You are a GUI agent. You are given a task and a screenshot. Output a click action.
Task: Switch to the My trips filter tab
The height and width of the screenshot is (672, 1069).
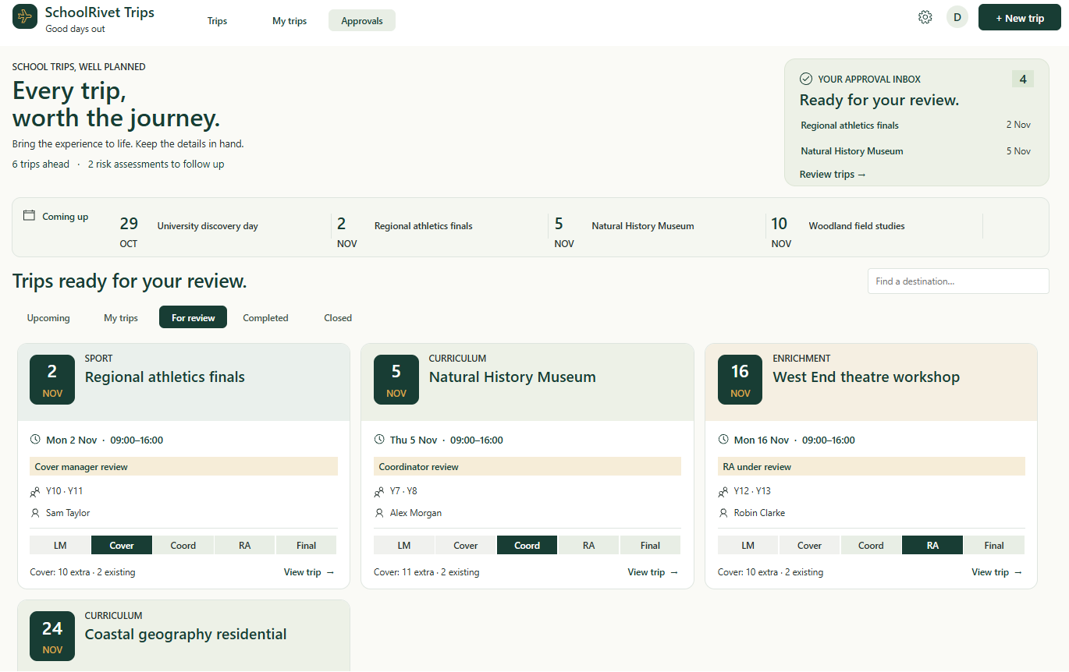[121, 317]
